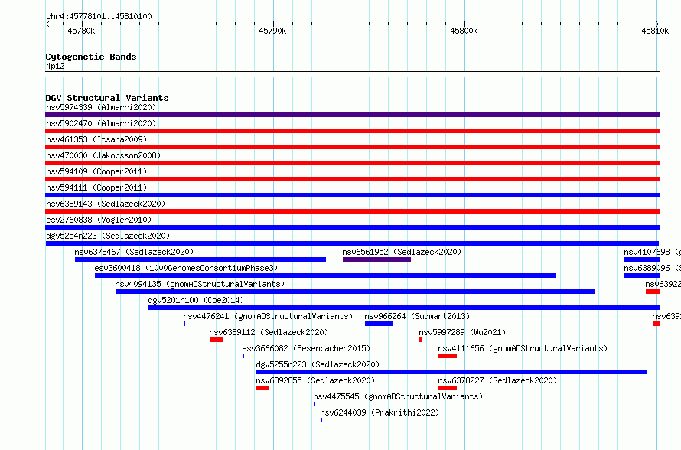Select the 4p12 cytogenetic band label

(x=55, y=66)
